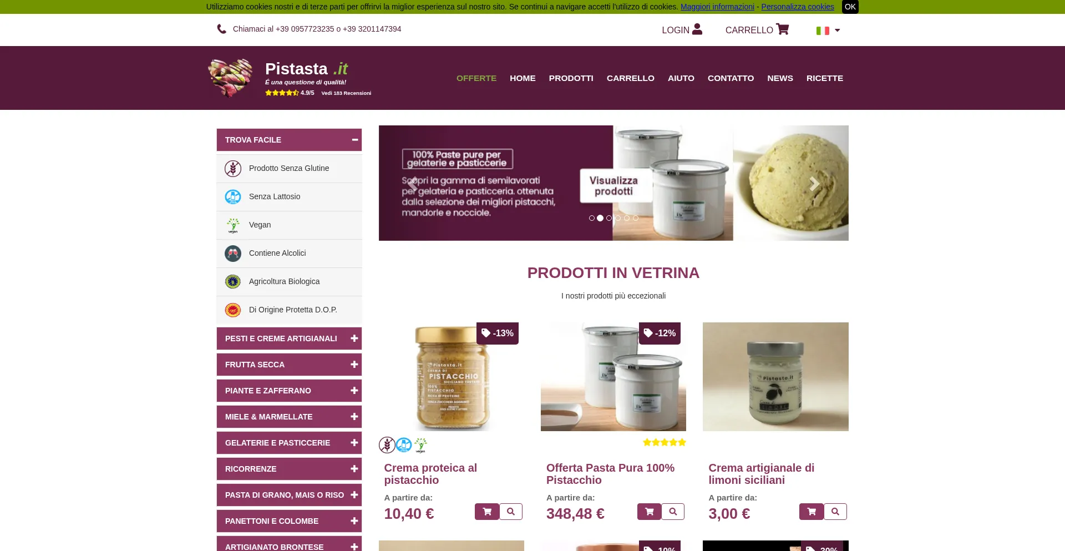Screen dimensions: 1065x551
Task: Open the magnifier for Crema artigianale di limoni
Action: [835, 512]
